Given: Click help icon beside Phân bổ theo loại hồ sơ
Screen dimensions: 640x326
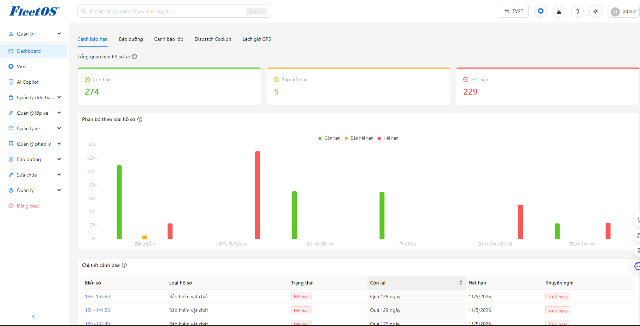Looking at the screenshot, I should [x=140, y=119].
